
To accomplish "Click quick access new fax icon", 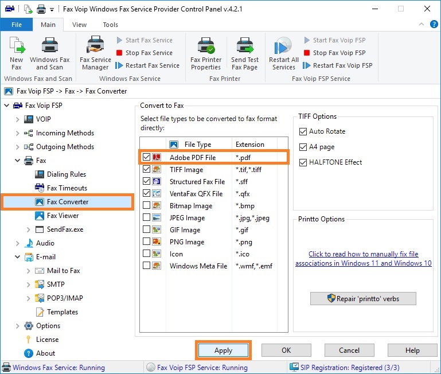I will 28,9.
